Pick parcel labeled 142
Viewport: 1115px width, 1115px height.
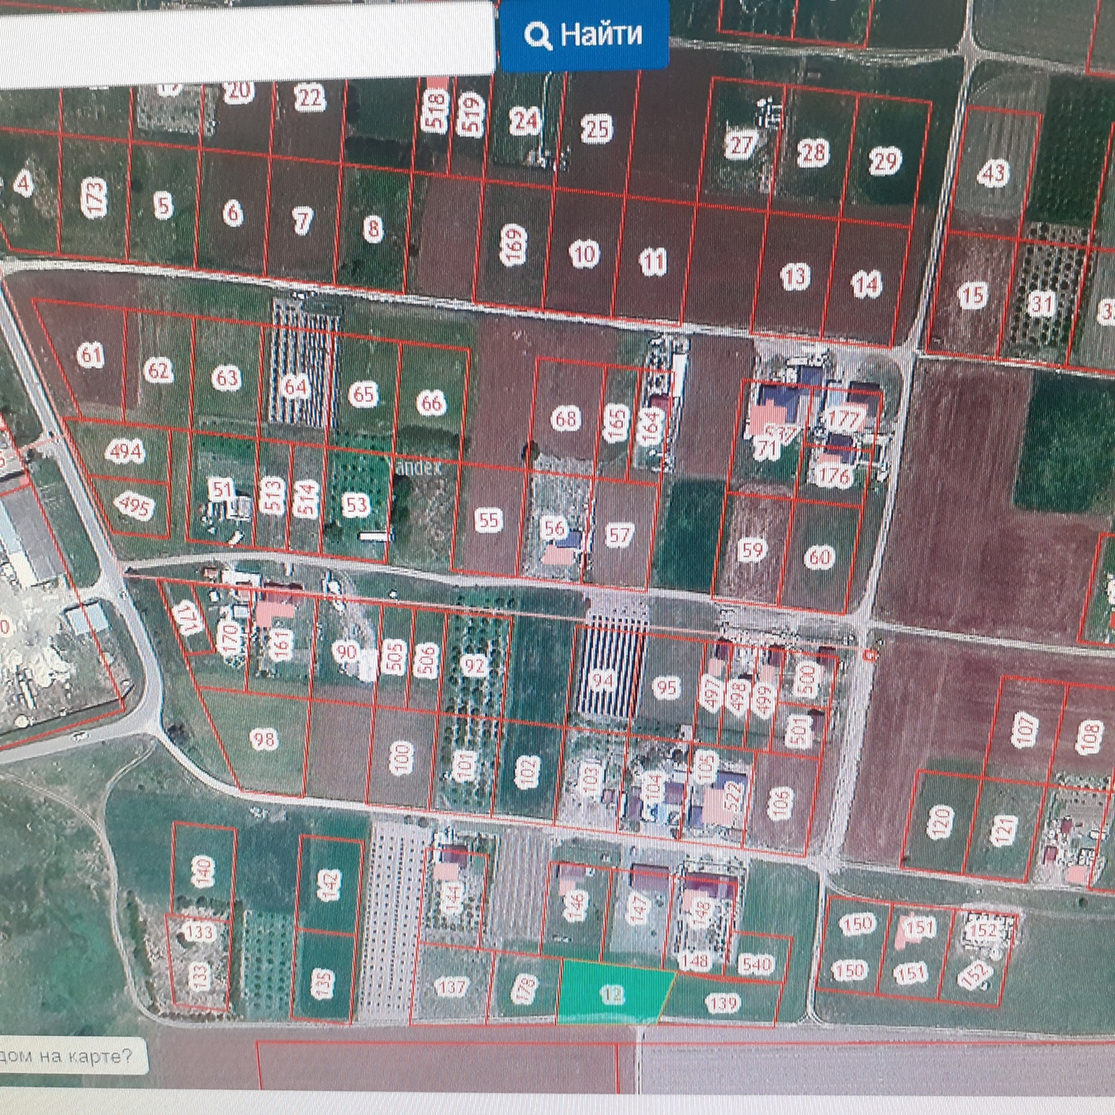[330, 885]
